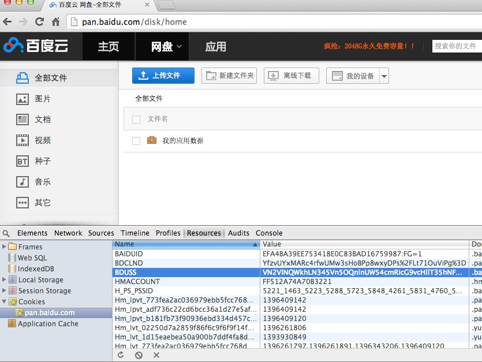Image resolution: width=482 pixels, height=362 pixels.
Task: Open a new browser tab
Action: tap(166, 5)
